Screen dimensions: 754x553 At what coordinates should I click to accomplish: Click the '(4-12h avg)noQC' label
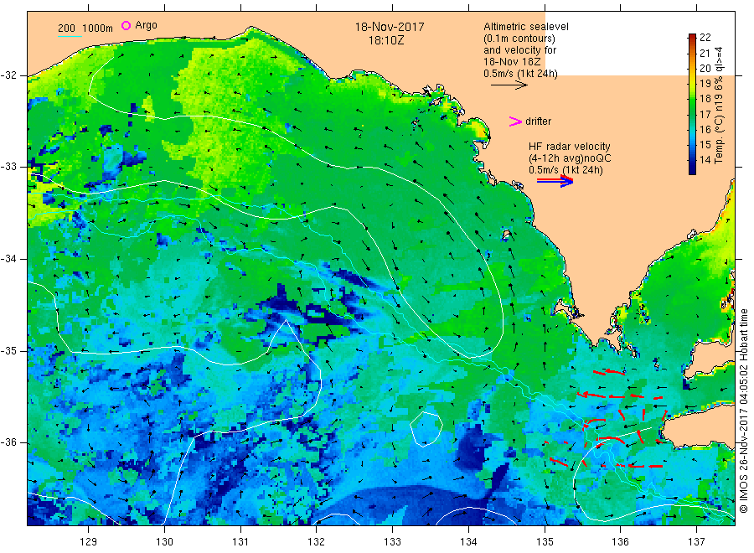coord(570,158)
